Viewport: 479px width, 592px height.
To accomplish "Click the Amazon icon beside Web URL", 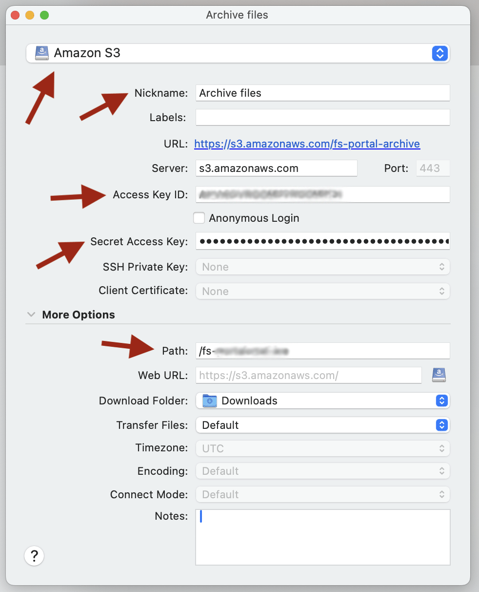I will coord(439,375).
